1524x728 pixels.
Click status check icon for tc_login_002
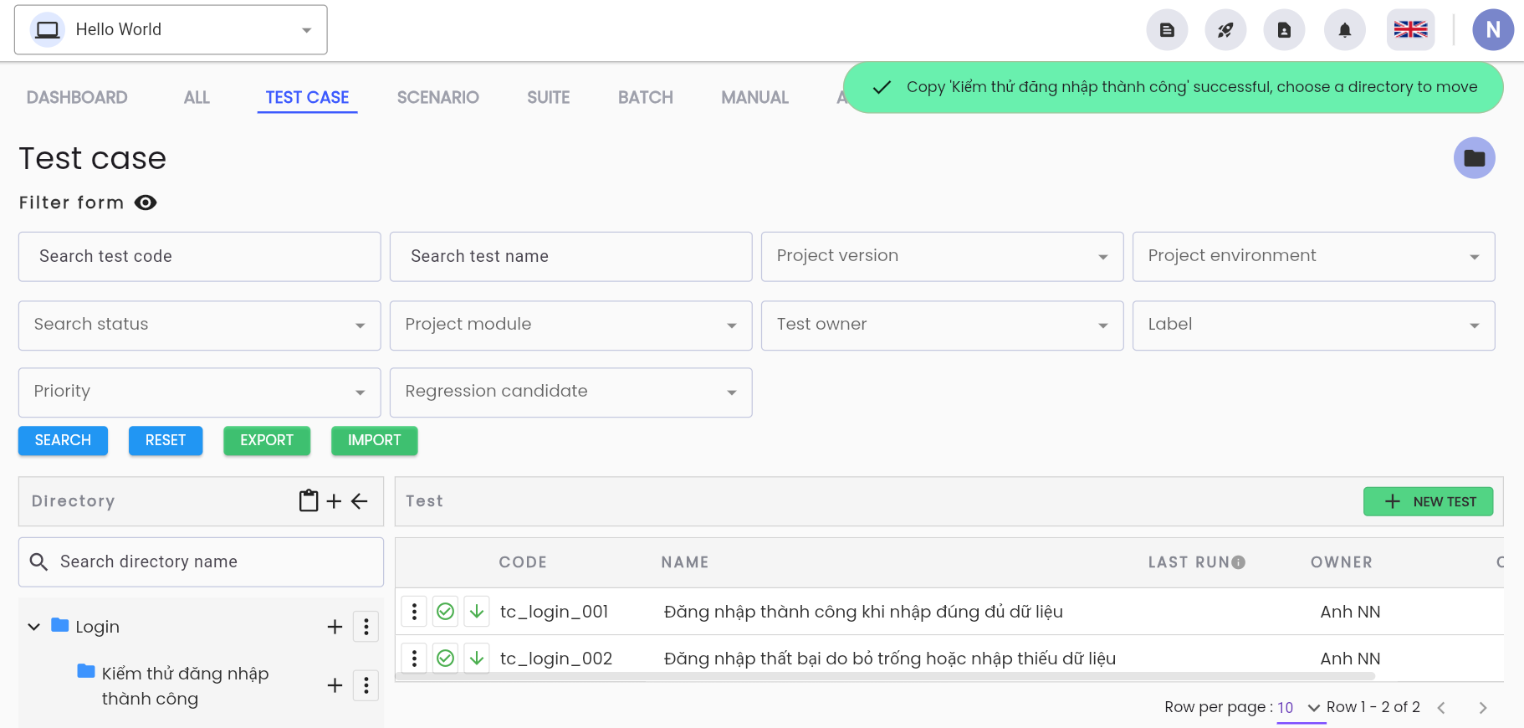pos(446,659)
